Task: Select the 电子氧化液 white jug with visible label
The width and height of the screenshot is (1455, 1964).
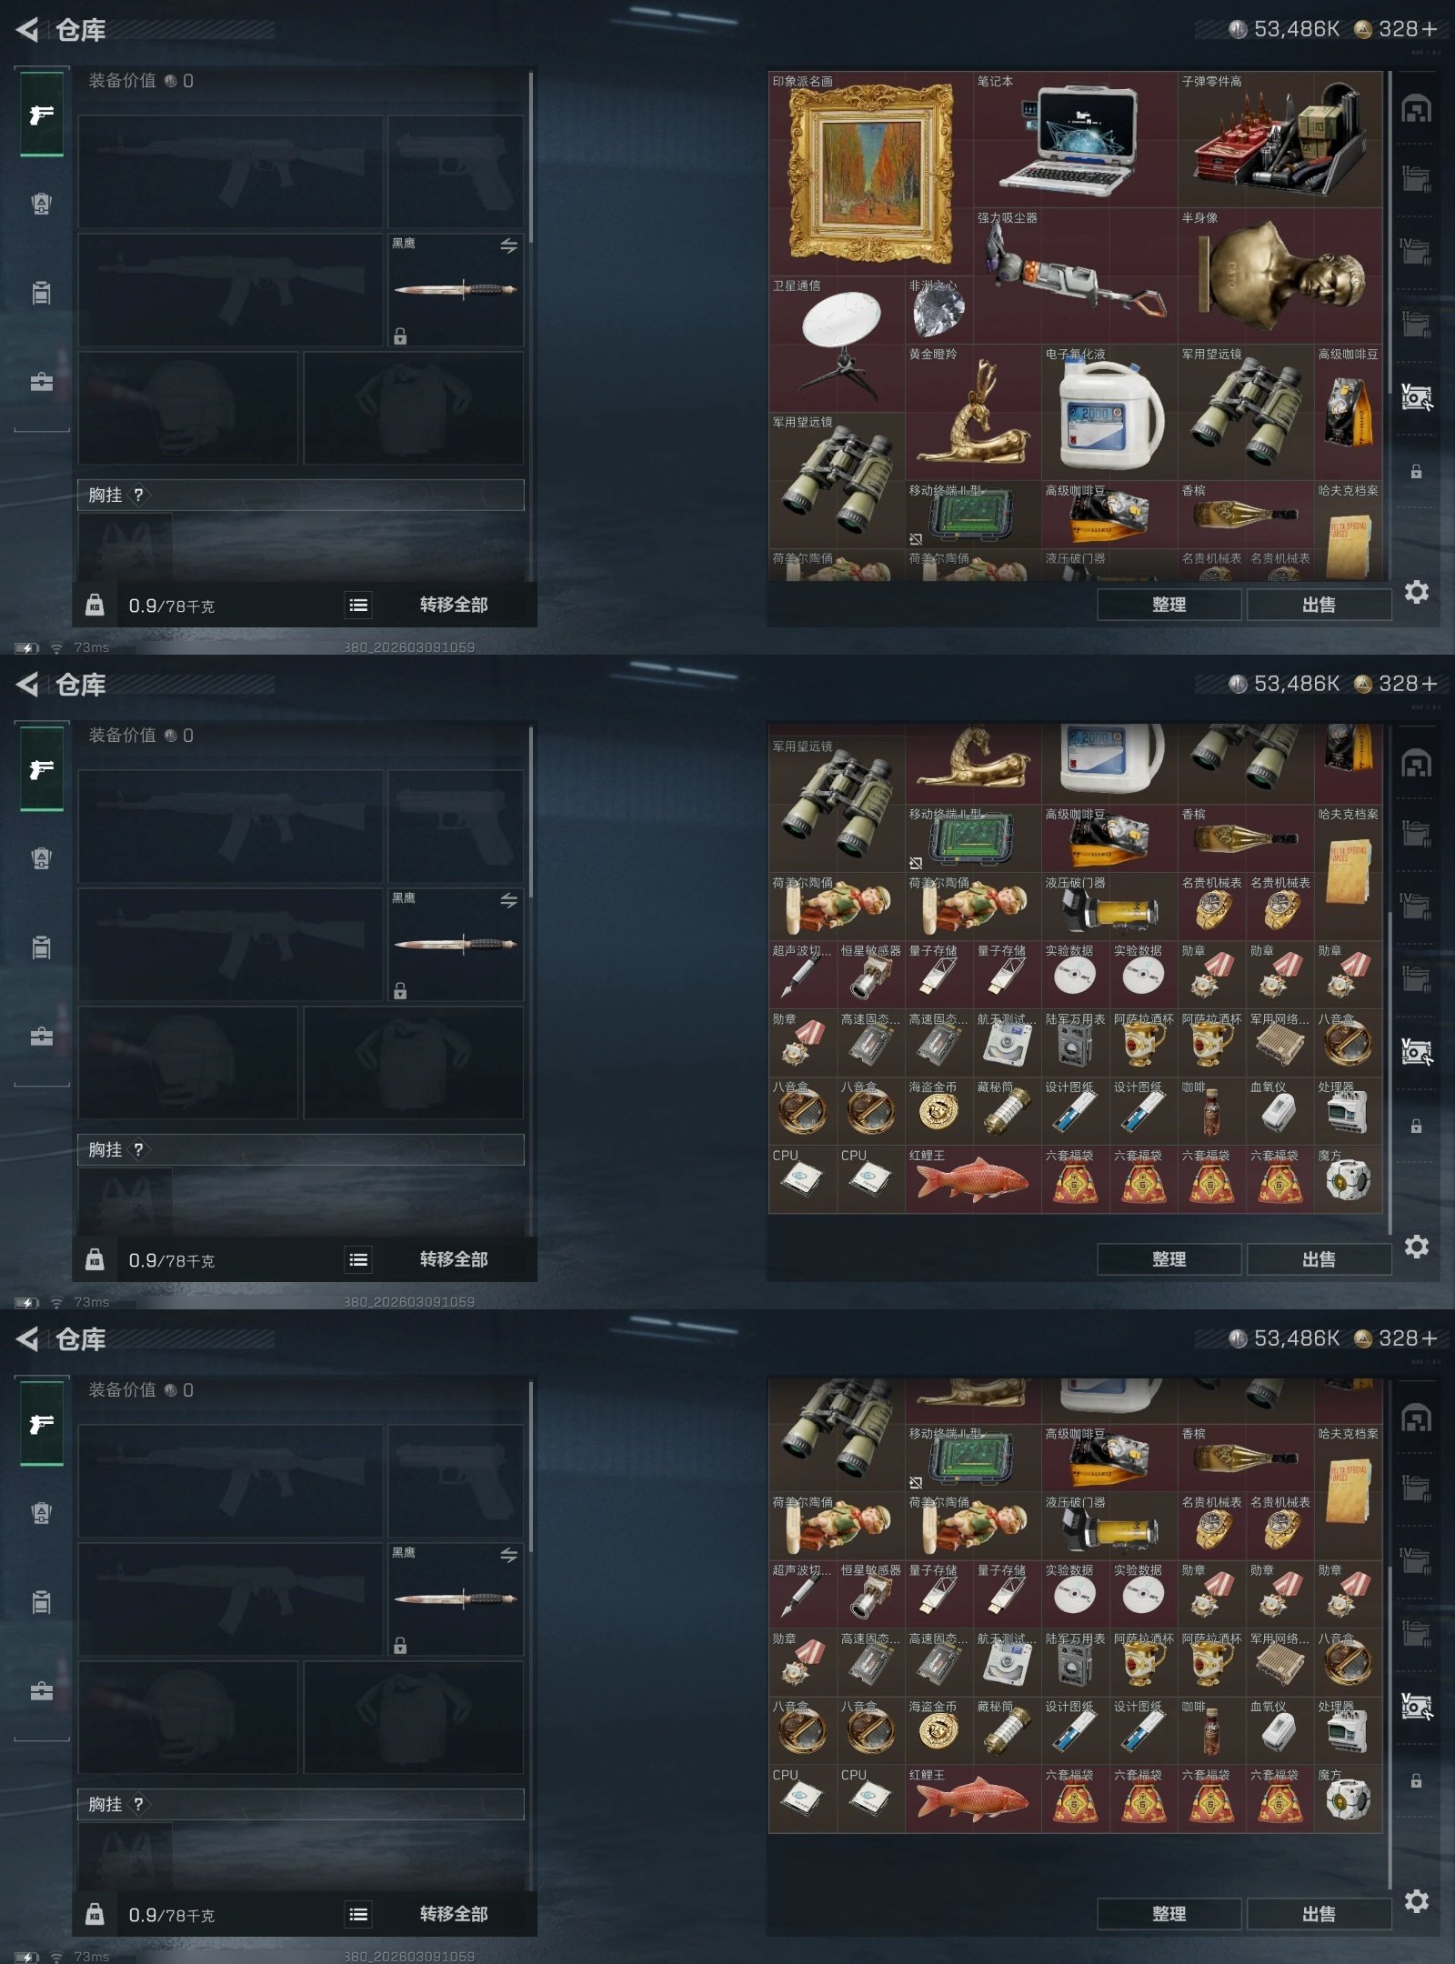Action: click(x=1109, y=413)
